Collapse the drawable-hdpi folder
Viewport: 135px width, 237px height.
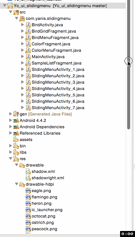click(x=16, y=184)
